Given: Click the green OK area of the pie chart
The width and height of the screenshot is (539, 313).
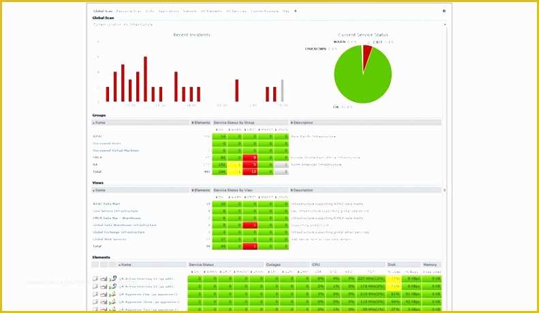Looking at the screenshot, I should (361, 82).
